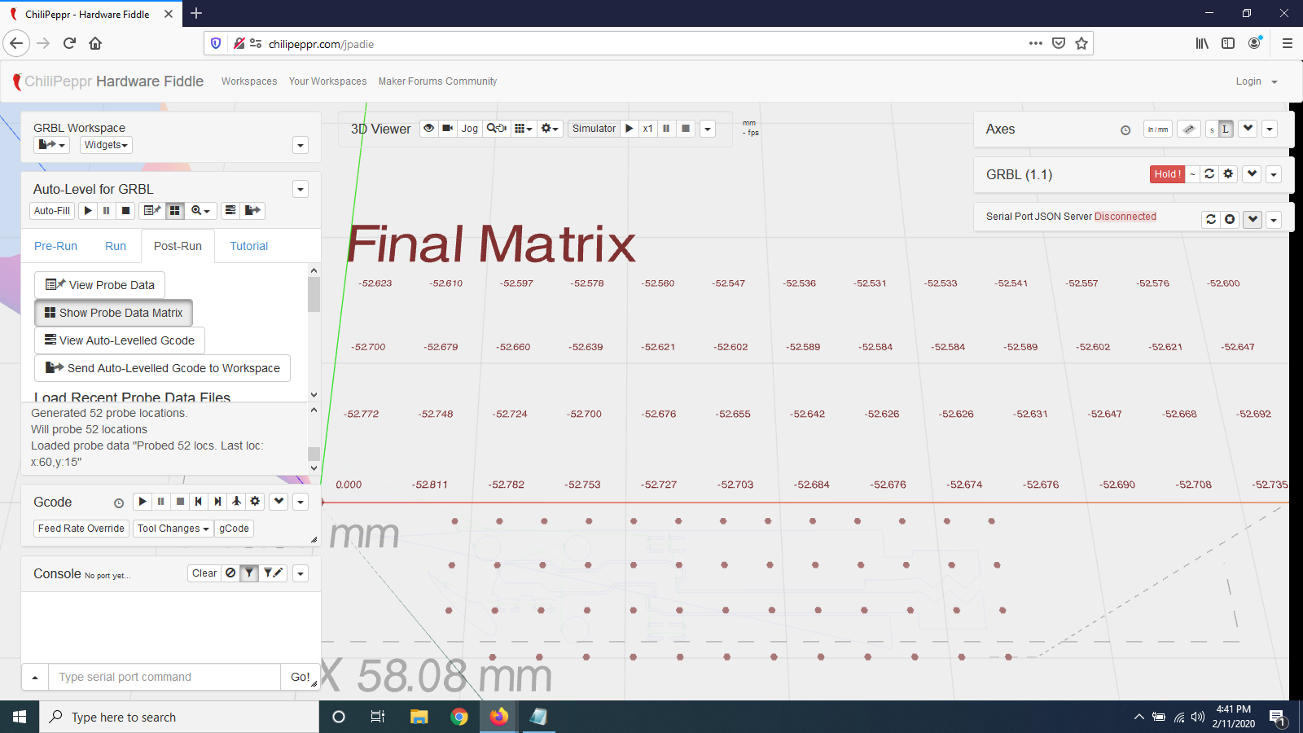Open the Auto-Level widget options caret
This screenshot has height=733, width=1303.
pos(301,189)
